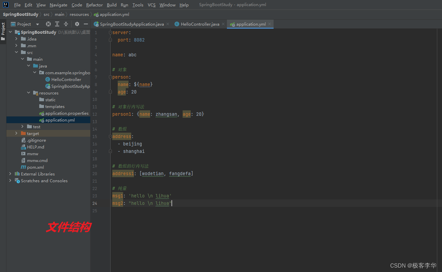
Task: Click SpringBootStudy in the breadcrumb path
Action: pyautogui.click(x=21, y=15)
